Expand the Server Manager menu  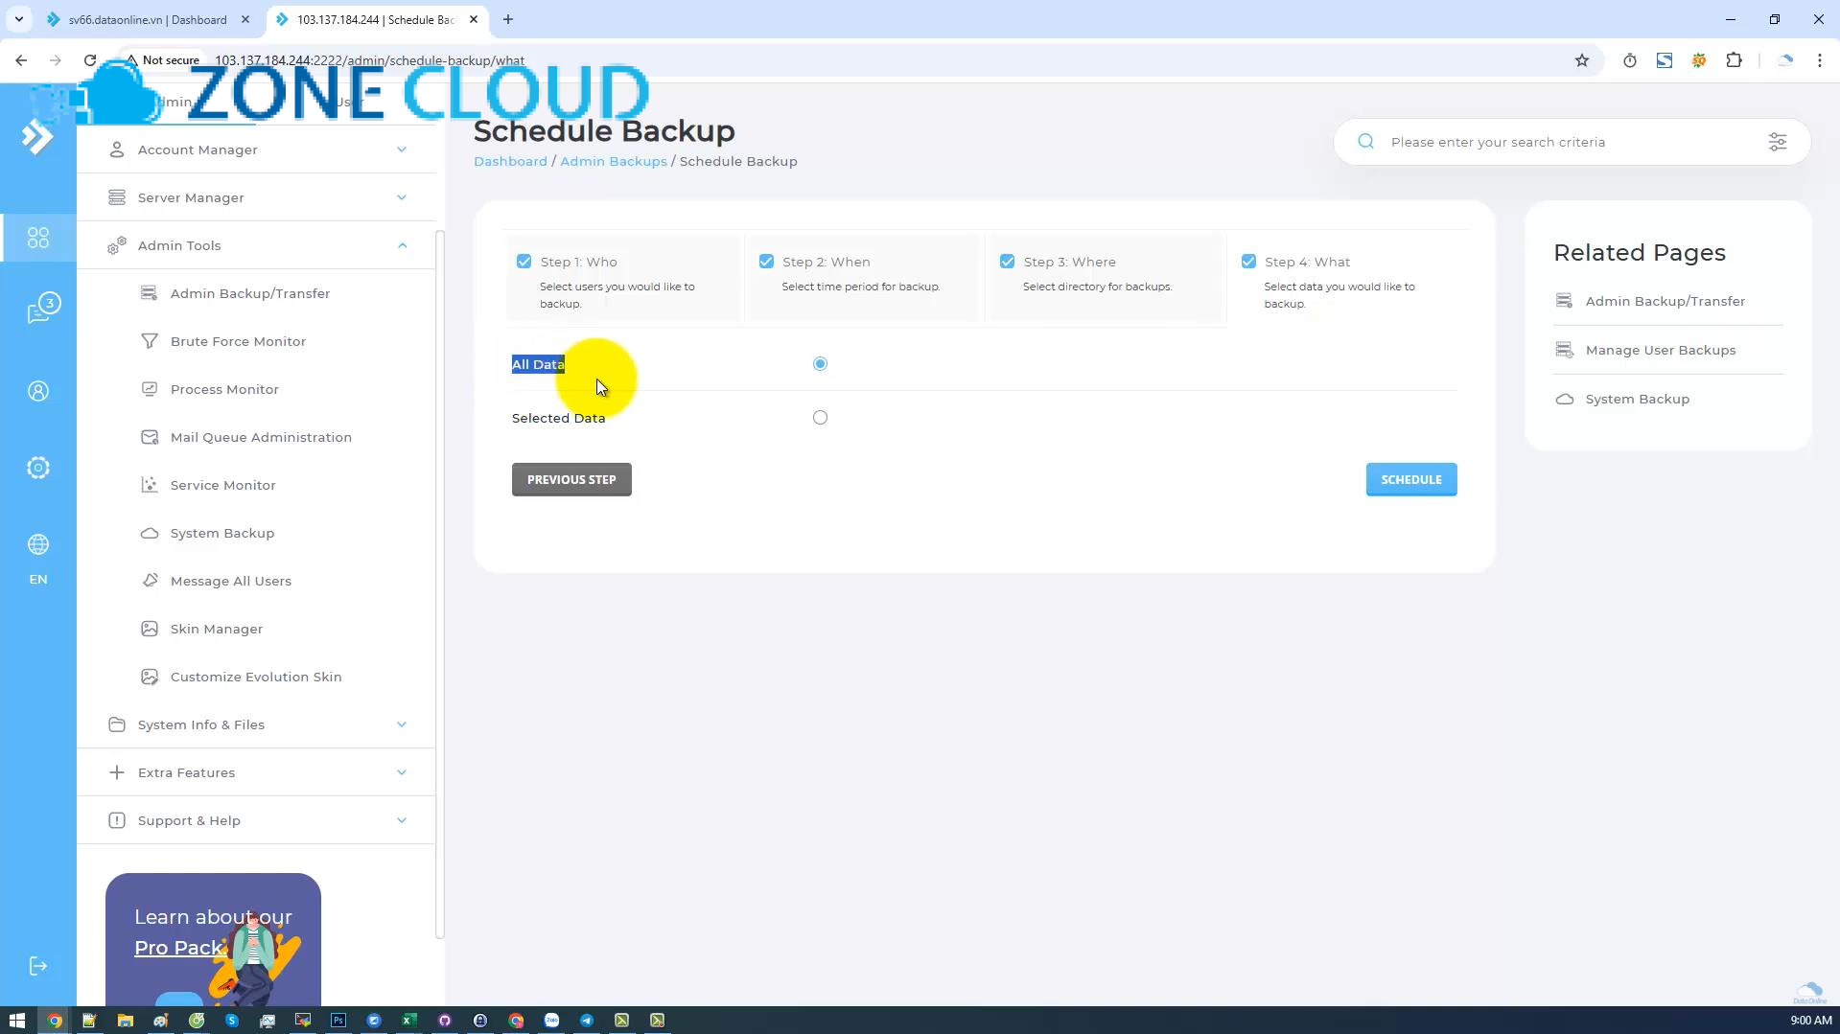(x=256, y=196)
